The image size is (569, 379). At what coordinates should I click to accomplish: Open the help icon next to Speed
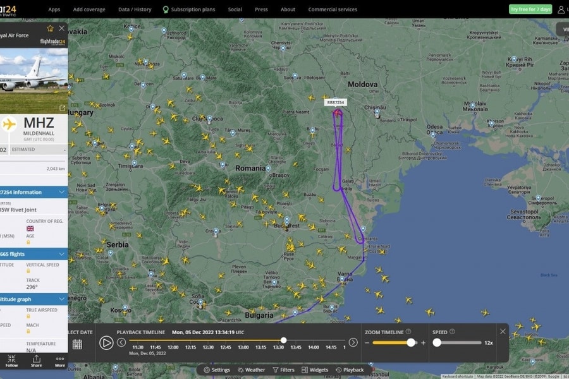[452, 332]
